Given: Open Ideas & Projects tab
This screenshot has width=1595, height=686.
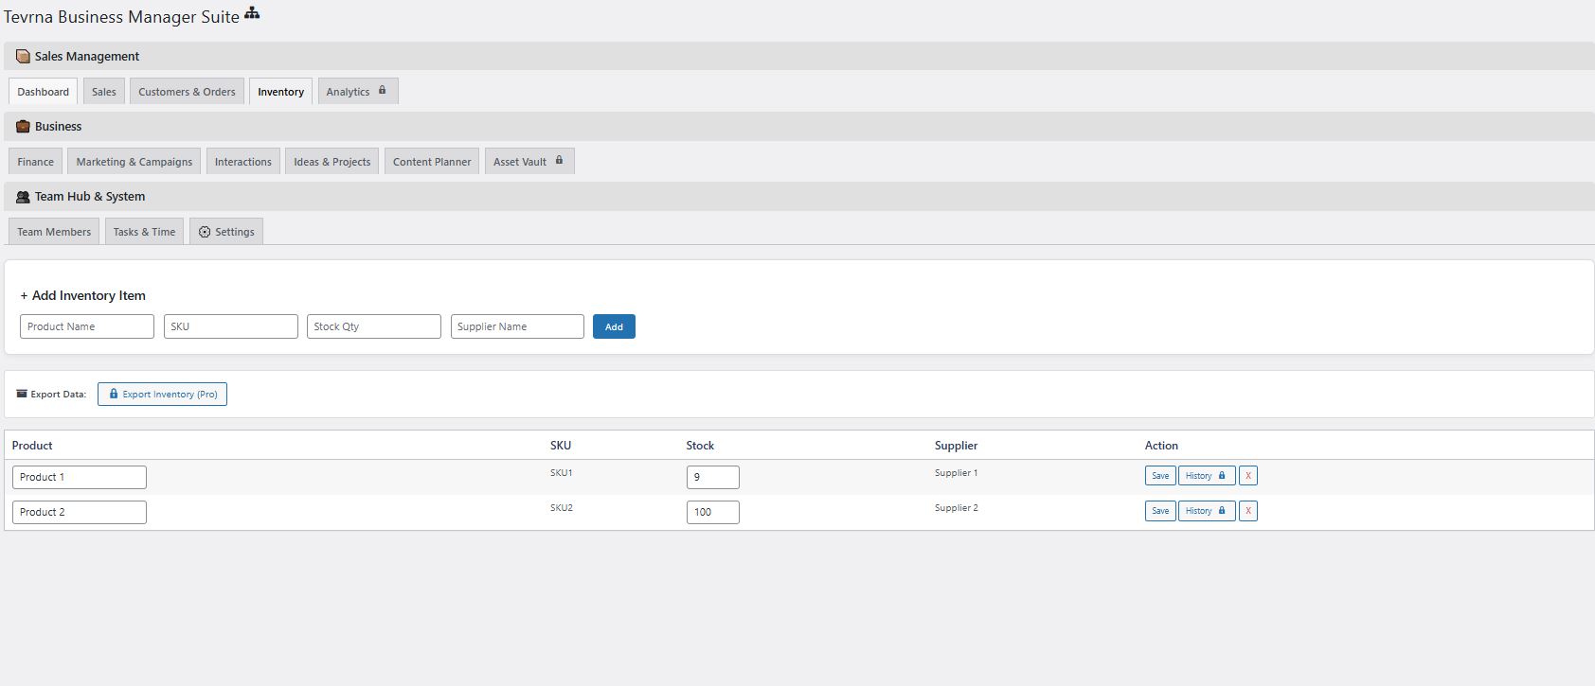Looking at the screenshot, I should [332, 162].
